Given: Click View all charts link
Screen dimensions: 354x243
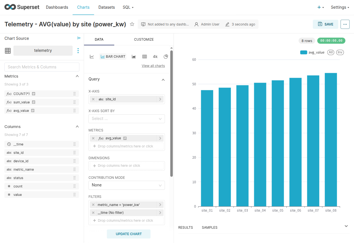Looking at the screenshot, I should 153,66.
